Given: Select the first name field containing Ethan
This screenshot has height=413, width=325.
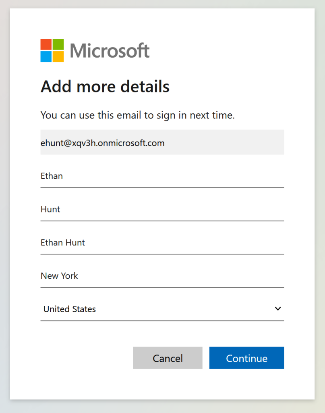Looking at the screenshot, I should coord(162,176).
